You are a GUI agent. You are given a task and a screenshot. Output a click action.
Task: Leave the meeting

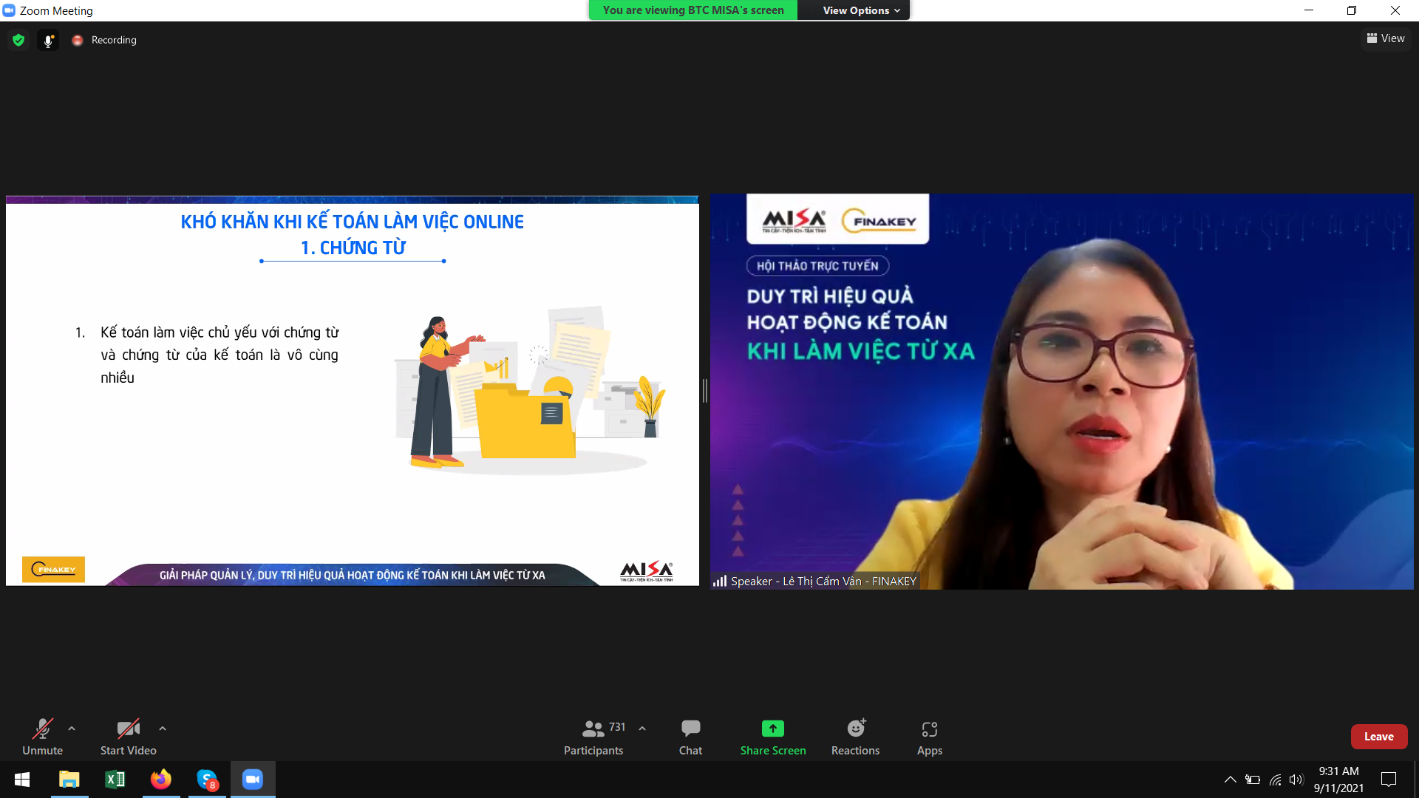pyautogui.click(x=1378, y=737)
